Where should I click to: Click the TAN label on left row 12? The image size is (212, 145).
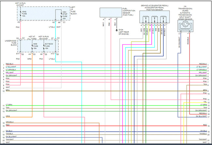click(x=8, y=108)
